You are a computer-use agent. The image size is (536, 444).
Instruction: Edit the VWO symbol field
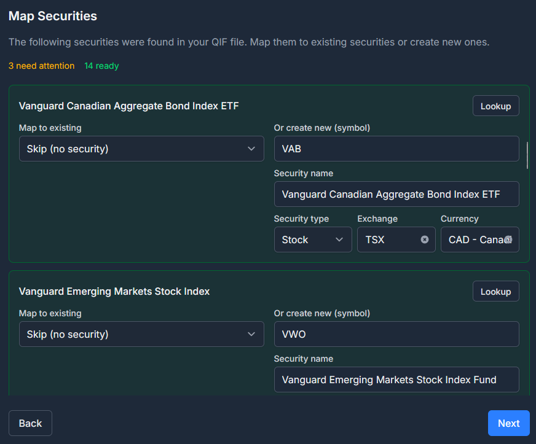point(396,334)
